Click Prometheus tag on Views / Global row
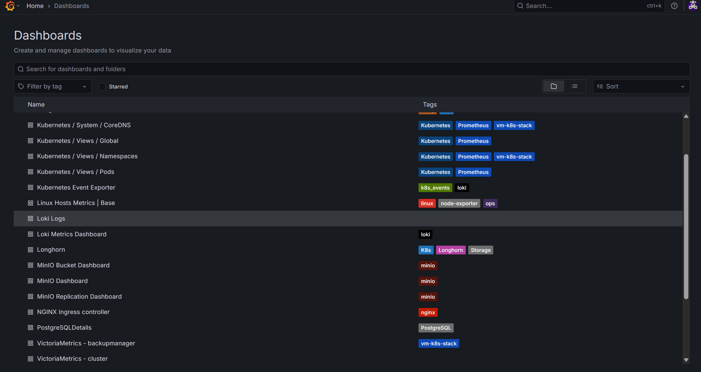Image resolution: width=701 pixels, height=372 pixels. 473,141
